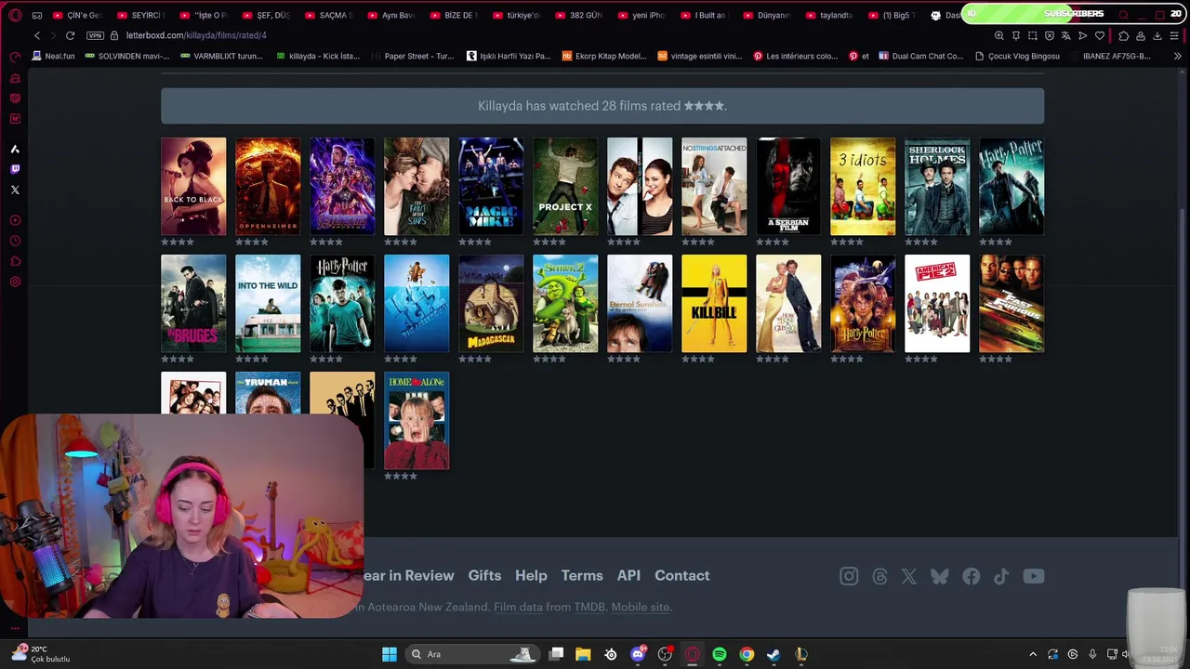Screen dimensions: 1190x669
Task: Reload the page with refresh icon
Action: coord(70,35)
